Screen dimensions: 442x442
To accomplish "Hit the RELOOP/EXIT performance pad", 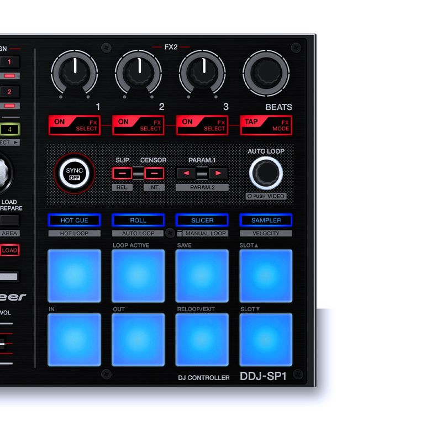I will 202,340.
